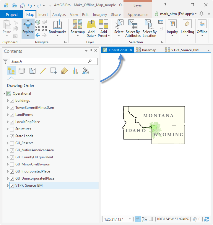Viewport: 213px width, 225px height.
Task: Expand the LocalePopPlace layer
Action: pyautogui.click(x=8, y=122)
